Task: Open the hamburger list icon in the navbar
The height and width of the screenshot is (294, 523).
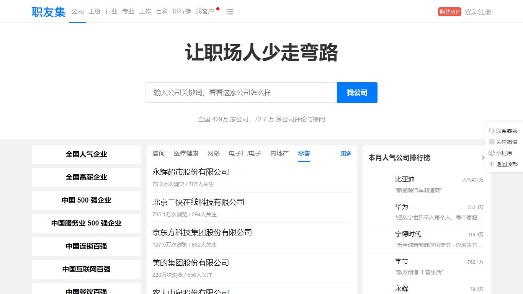Action: pos(229,11)
